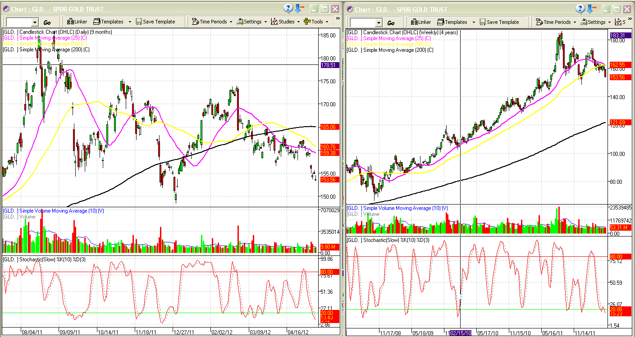This screenshot has width=635, height=337.
Task: Open Linker in the weekly chart toolbar
Action: (x=421, y=22)
